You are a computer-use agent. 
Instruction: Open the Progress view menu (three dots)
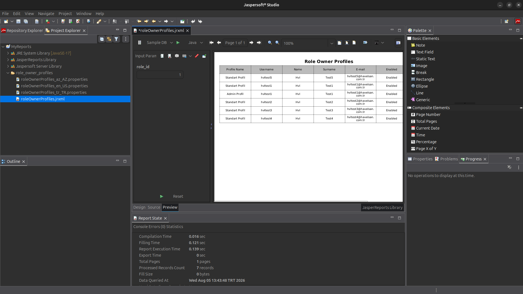518,167
